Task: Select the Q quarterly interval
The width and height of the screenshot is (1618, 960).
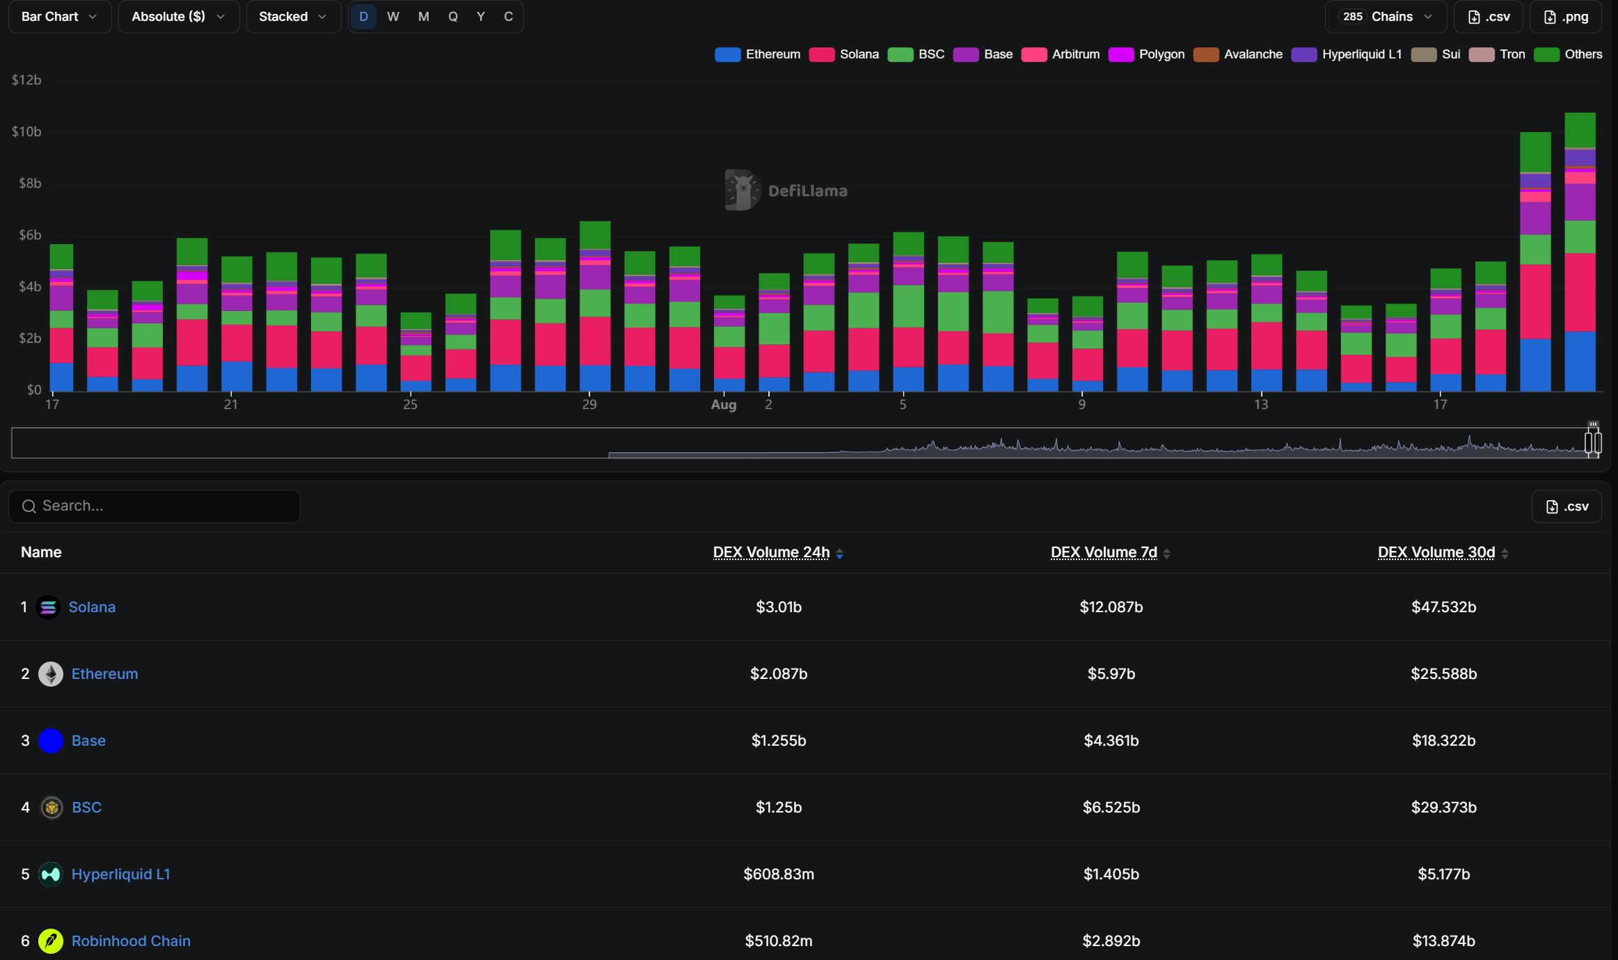Action: pyautogui.click(x=453, y=17)
